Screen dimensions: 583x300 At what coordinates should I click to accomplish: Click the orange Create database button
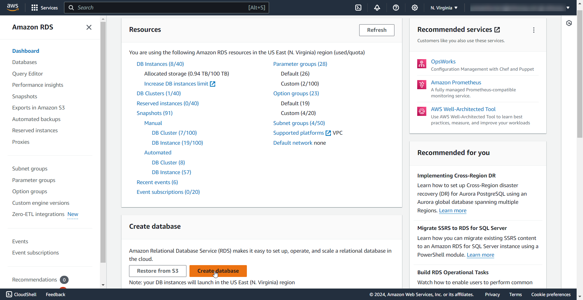(218, 271)
